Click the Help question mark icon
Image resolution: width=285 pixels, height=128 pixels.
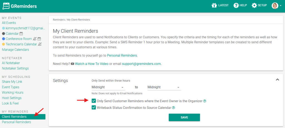tap(236, 5)
